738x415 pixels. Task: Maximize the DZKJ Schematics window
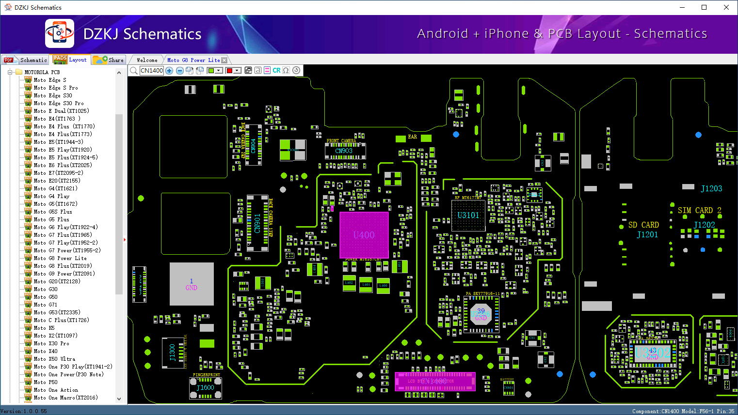pyautogui.click(x=704, y=7)
